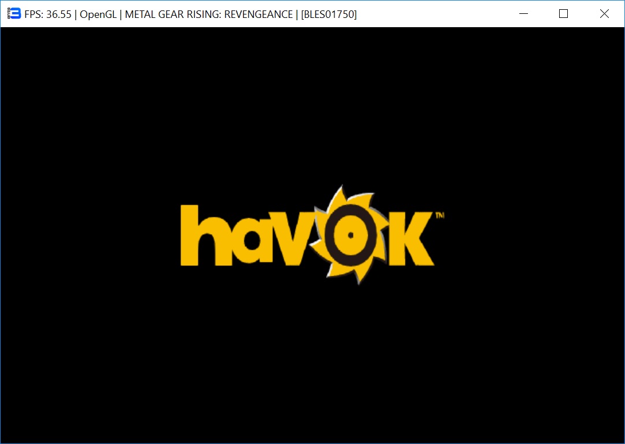Click the title text showing FPS: 36.55

click(48, 14)
